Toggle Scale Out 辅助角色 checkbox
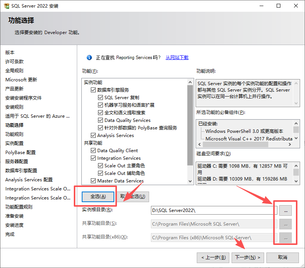305x268 pixels. point(100,173)
